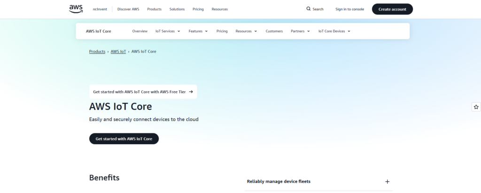Open the IoT Core Devices dropdown
Image resolution: width=481 pixels, height=193 pixels.
pyautogui.click(x=334, y=31)
